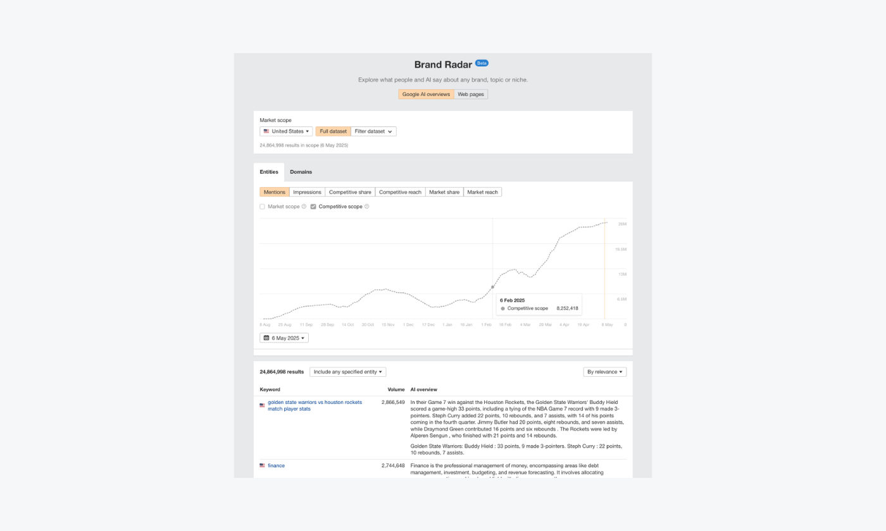
Task: Switch to the Domains tab
Action: [301, 171]
